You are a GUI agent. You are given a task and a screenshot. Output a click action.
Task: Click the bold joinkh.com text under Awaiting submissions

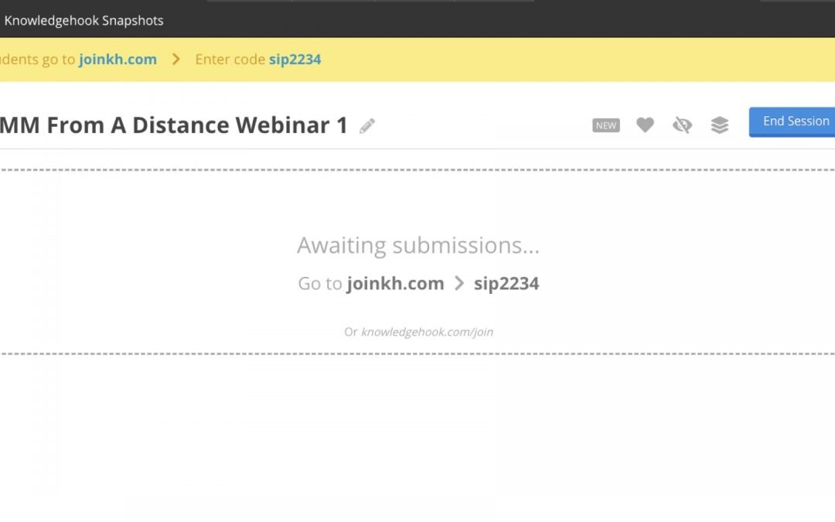coord(395,284)
